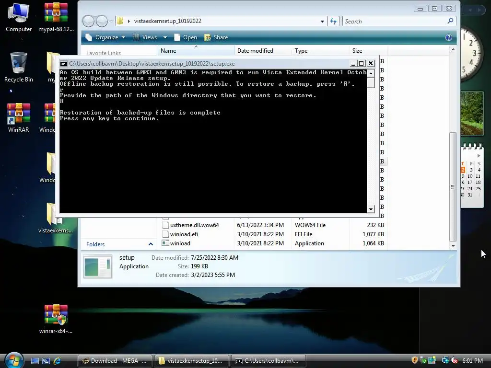The height and width of the screenshot is (368, 491).
Task: Sort by Date modified column header
Action: pos(263,51)
